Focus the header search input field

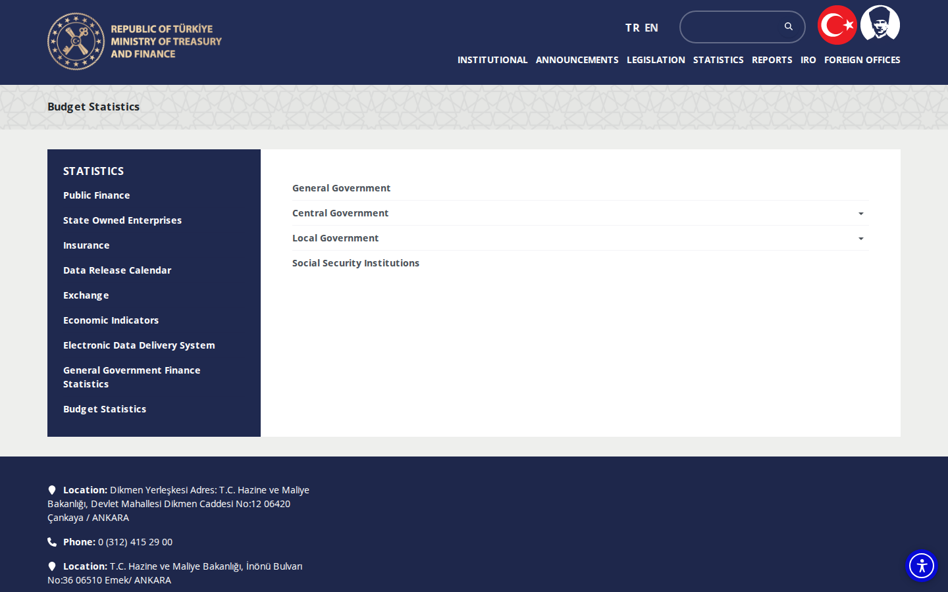[732, 27]
